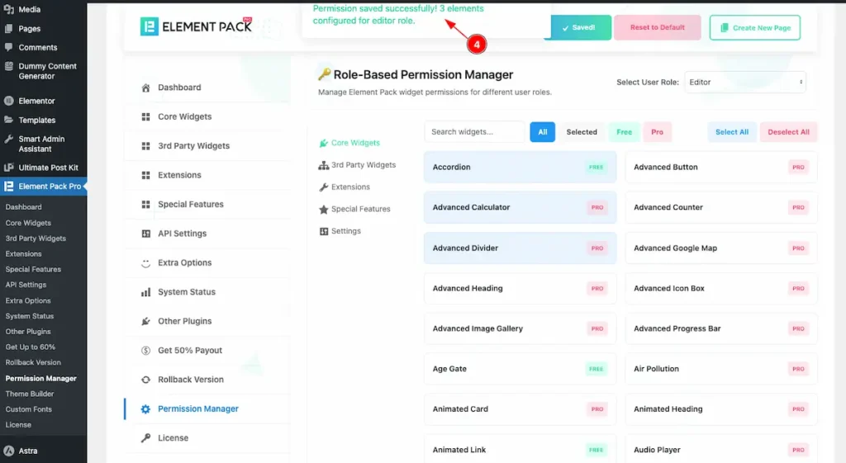Viewport: 846px width, 463px height.
Task: Switch to 3rd Party Widgets permission tab
Action: tap(363, 165)
